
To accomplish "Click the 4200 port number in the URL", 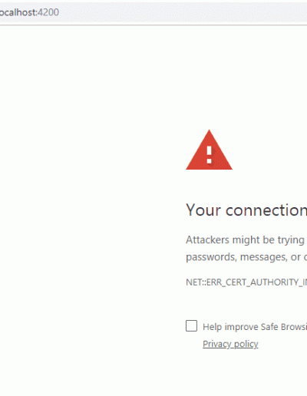I will (48, 12).
